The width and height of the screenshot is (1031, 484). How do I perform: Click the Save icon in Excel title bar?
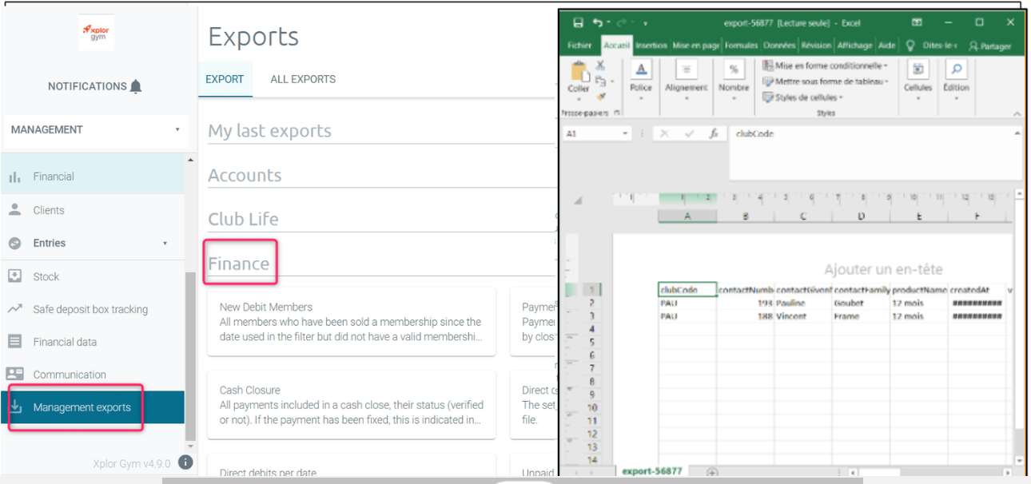coord(577,22)
